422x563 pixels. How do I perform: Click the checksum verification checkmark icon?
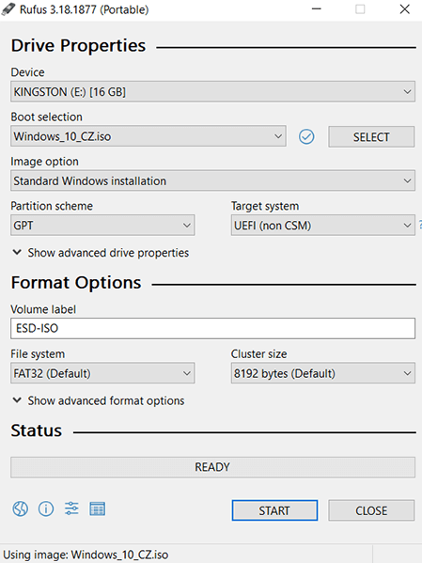[x=306, y=137]
